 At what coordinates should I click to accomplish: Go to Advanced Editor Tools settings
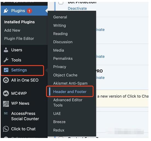pos(68,103)
